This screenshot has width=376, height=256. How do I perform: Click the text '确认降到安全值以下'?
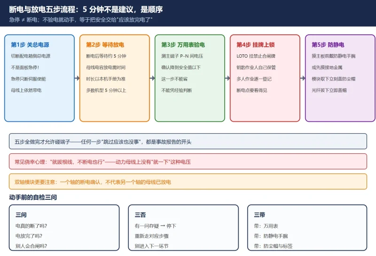pyautogui.click(x=181, y=68)
